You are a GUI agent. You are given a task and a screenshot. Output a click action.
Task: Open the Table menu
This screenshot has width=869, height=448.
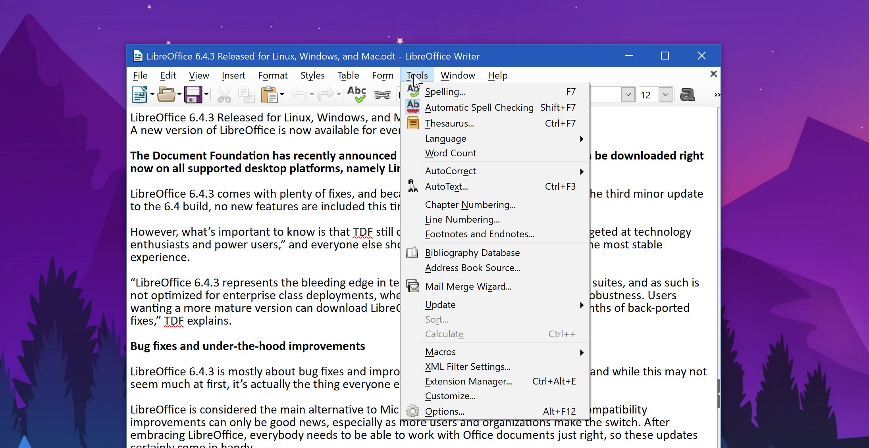347,75
